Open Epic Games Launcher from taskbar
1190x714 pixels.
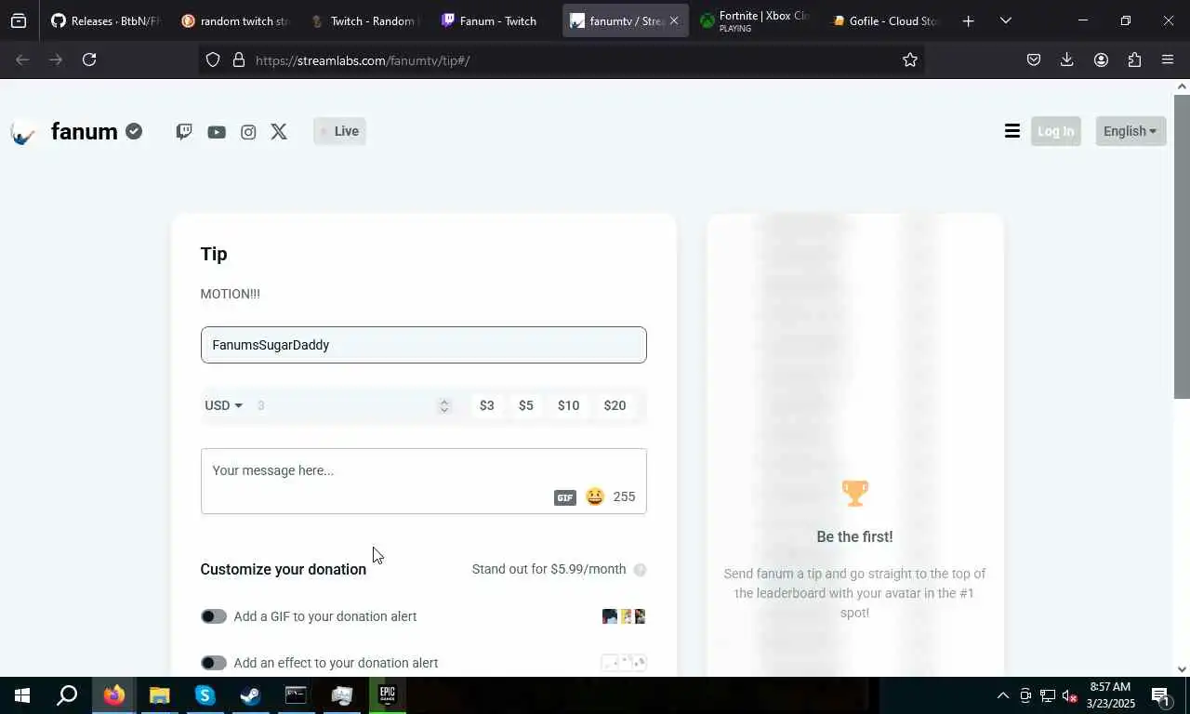[x=387, y=695]
